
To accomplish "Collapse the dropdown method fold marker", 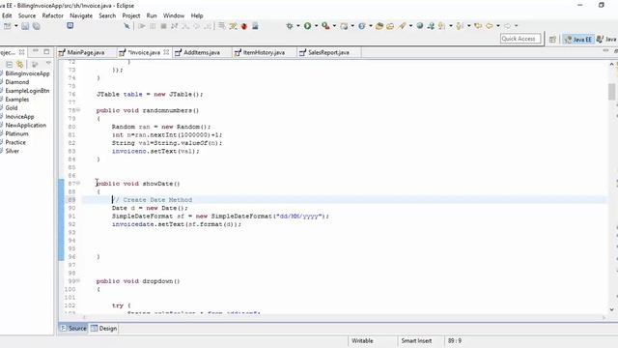I will click(x=78, y=280).
